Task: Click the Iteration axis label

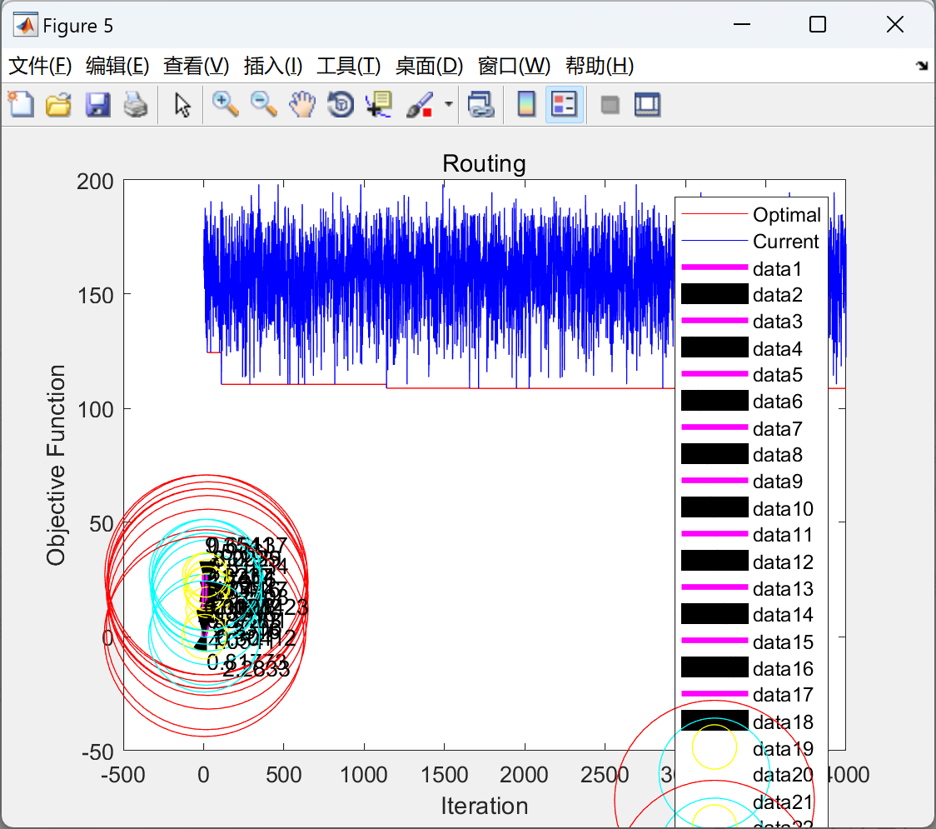Action: (484, 807)
